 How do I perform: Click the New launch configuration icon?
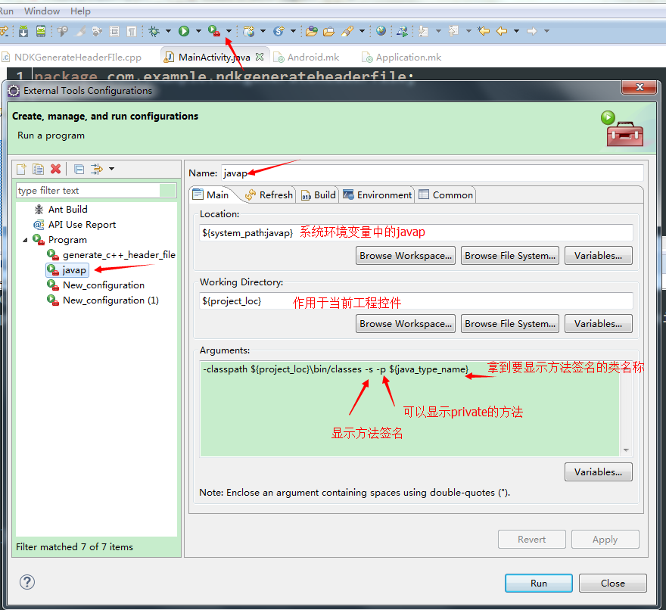point(21,169)
